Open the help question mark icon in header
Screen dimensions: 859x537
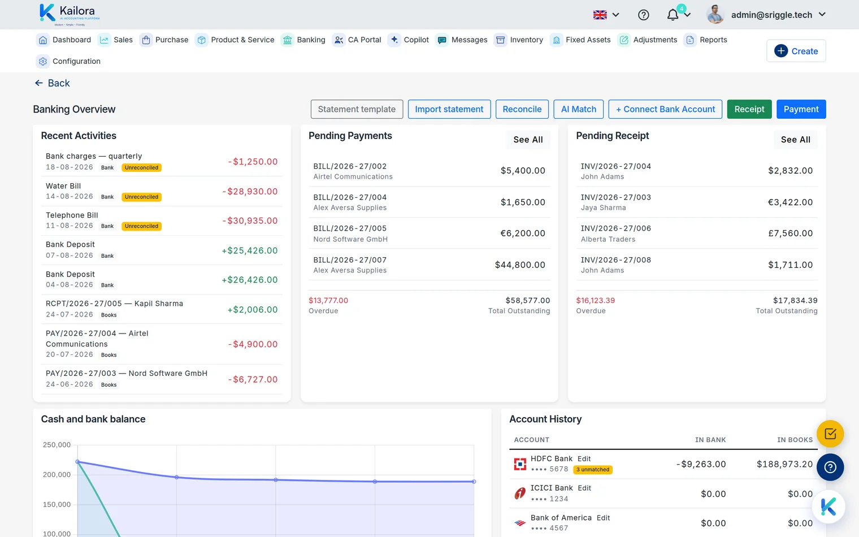(x=643, y=15)
